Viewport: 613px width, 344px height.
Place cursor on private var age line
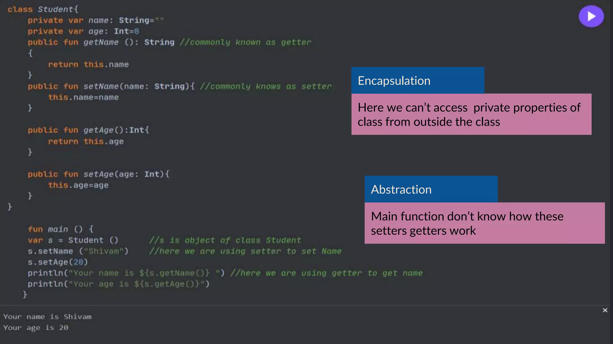point(83,31)
